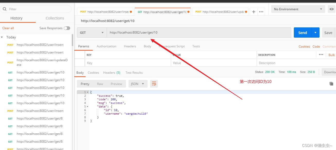Click the "id": 10 response line
Viewport: 336px width, 150px height.
(x=111, y=110)
